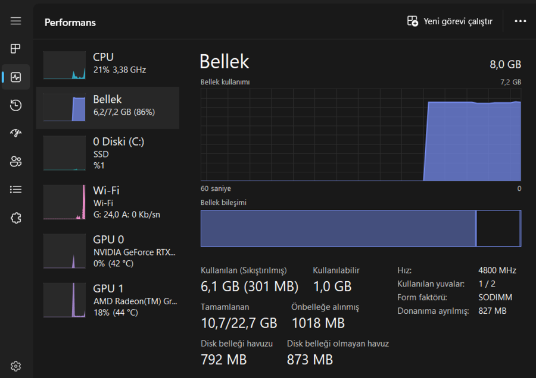Click the Bellek kullanımı usage graph
Image resolution: width=536 pixels, height=378 pixels.
[x=361, y=135]
